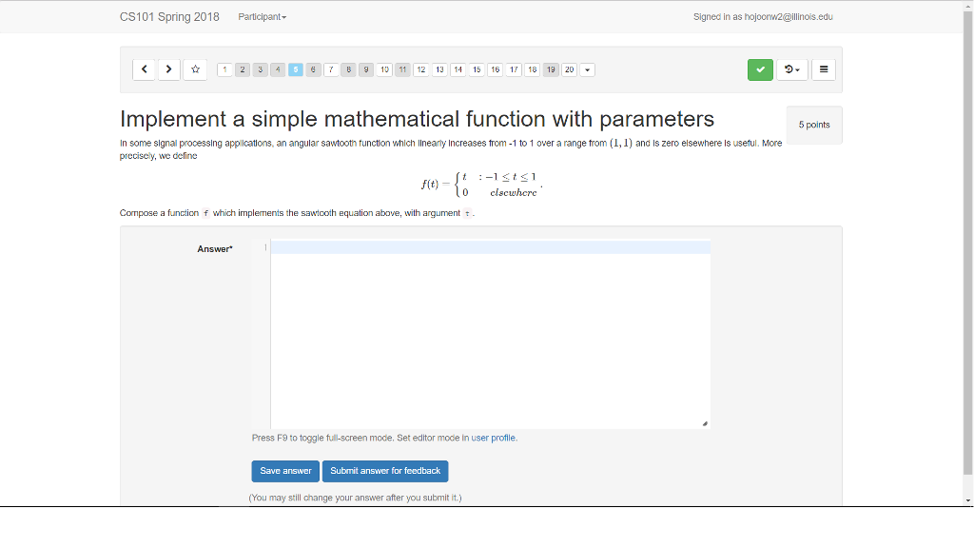
Task: Click the 5 points badge
Action: (x=814, y=125)
